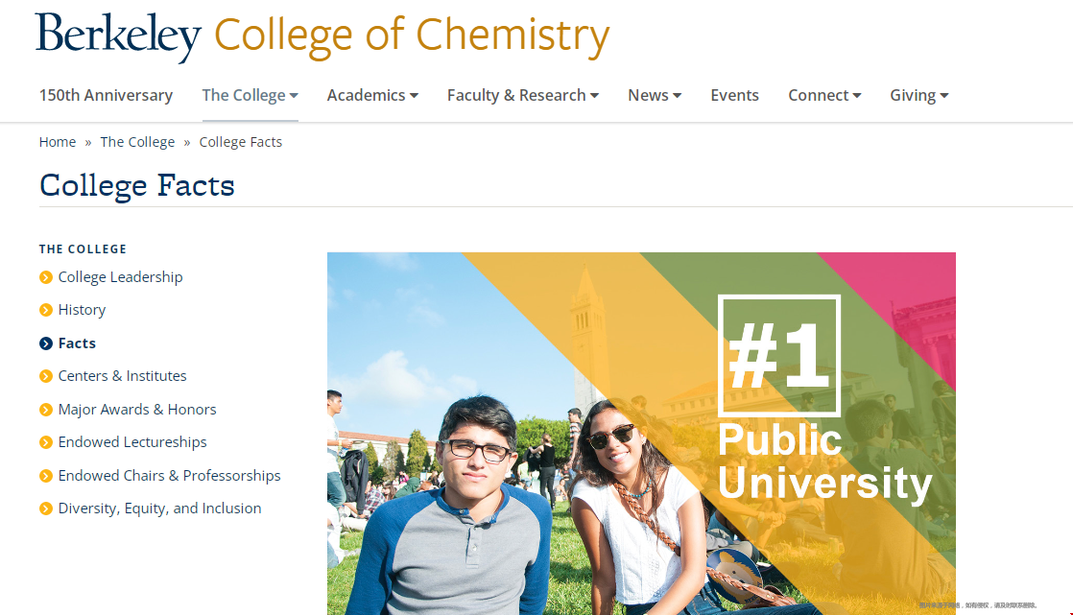Image resolution: width=1073 pixels, height=615 pixels.
Task: Select News in main navigation
Action: (x=648, y=95)
